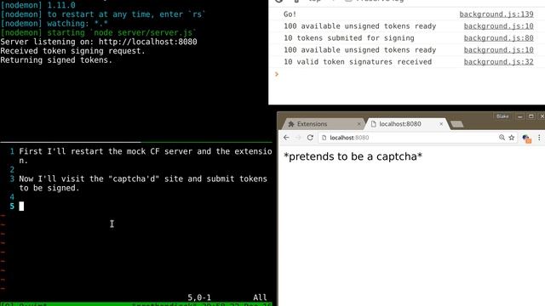Open a new tab in Chrome
545x306 pixels.
pos(456,124)
